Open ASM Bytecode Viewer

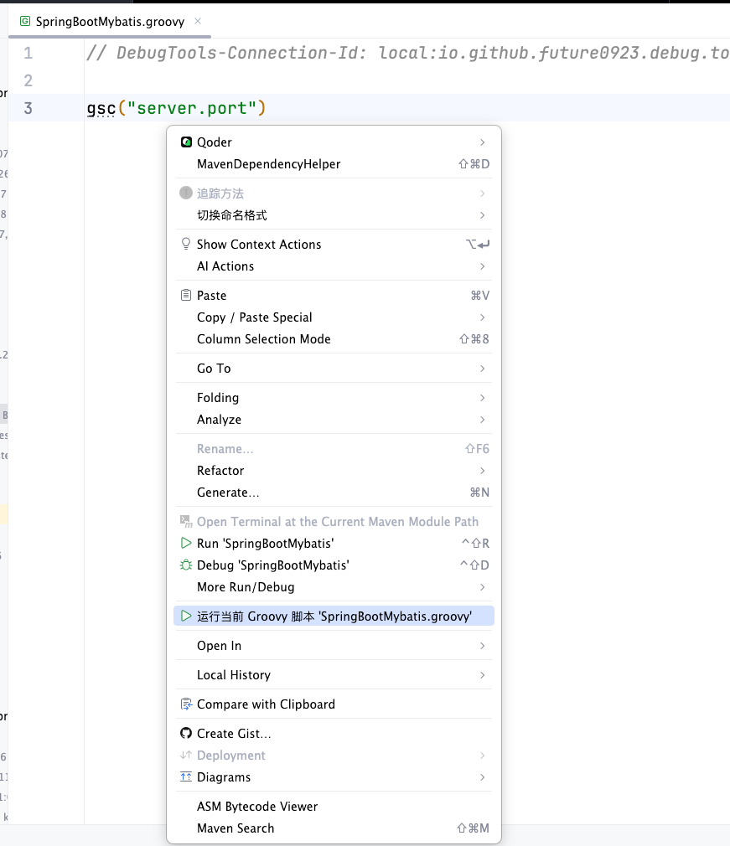(334, 806)
